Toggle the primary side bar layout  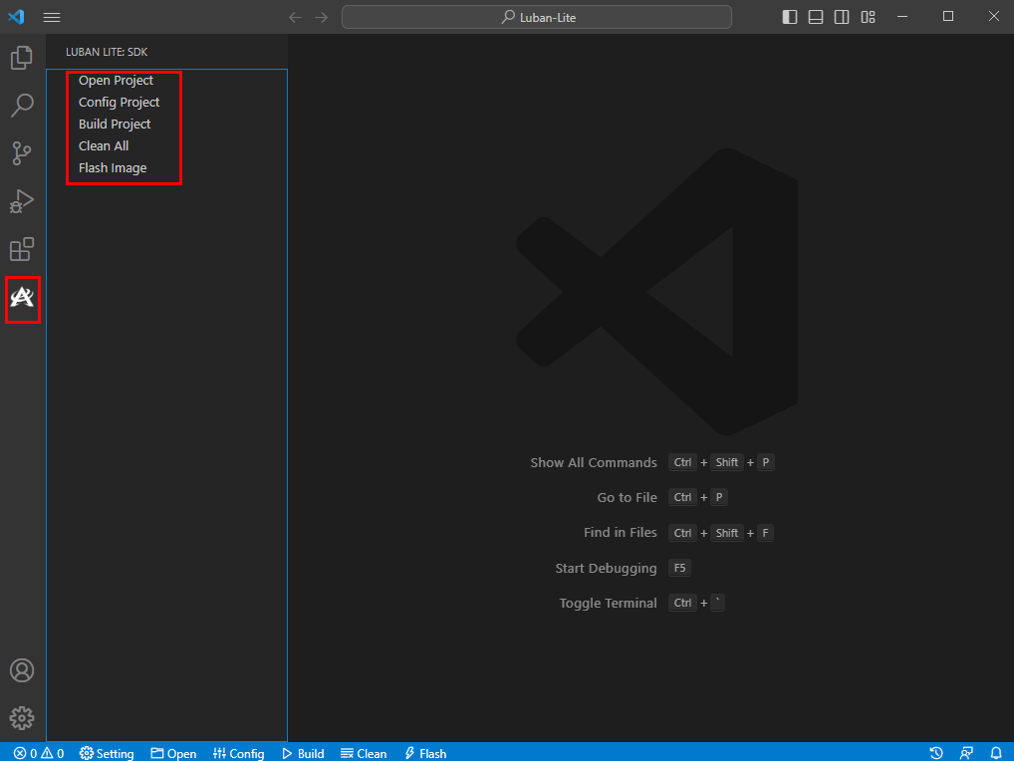coord(790,17)
